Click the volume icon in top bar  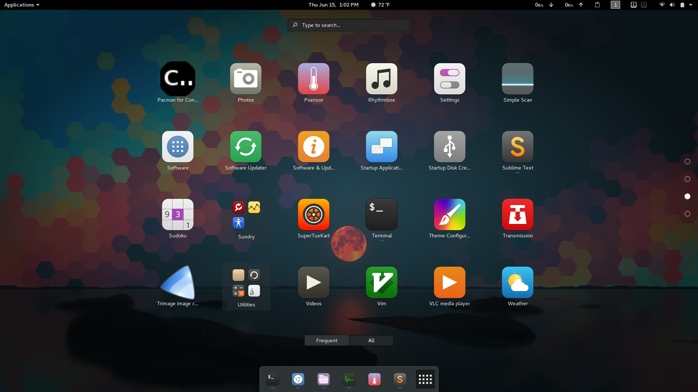pos(672,5)
